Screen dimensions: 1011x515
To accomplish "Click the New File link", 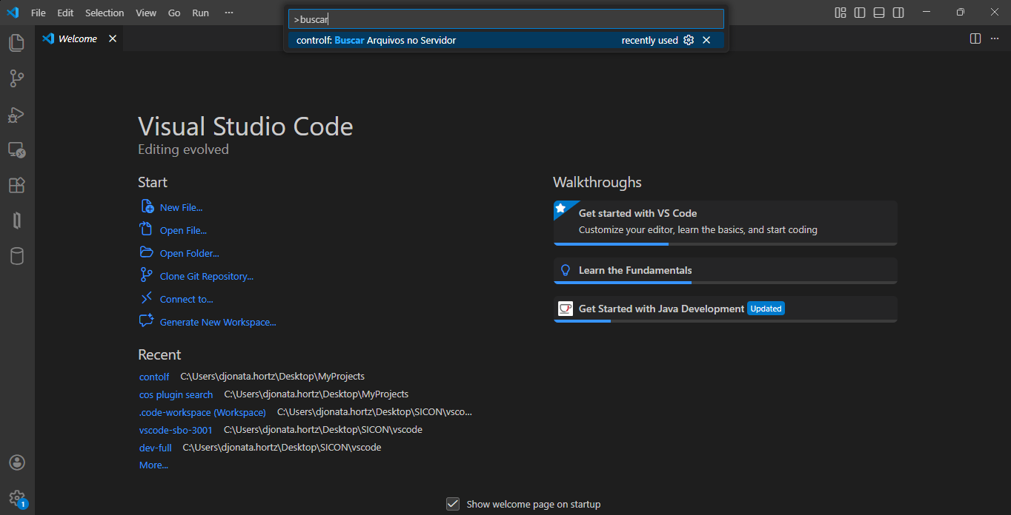I will pos(181,208).
